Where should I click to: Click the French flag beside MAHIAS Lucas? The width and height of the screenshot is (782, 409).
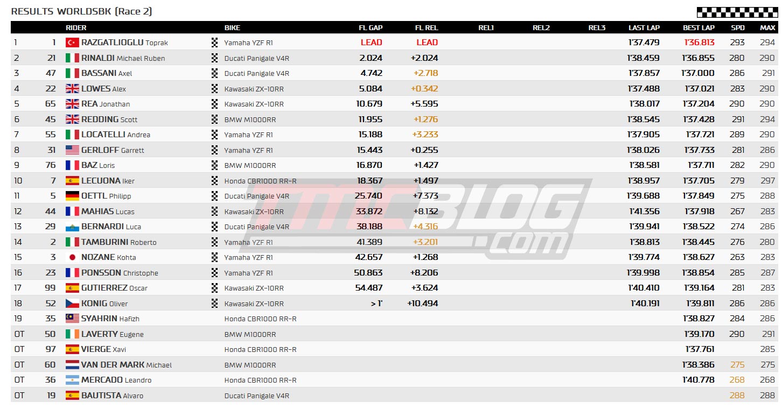click(72, 211)
